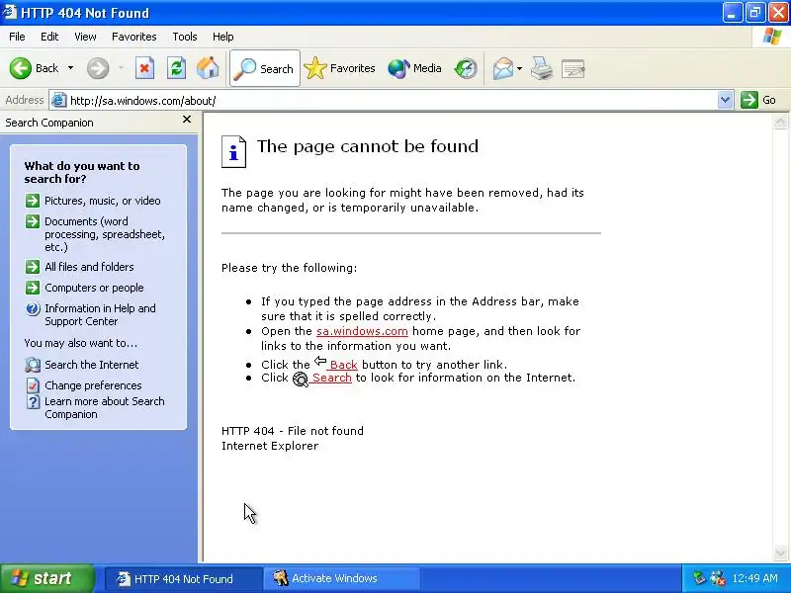Screen dimensions: 791x593
Task: Click the 12:49 AM system clock
Action: [x=754, y=578]
